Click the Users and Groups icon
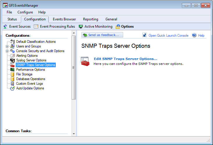The height and width of the screenshot is (145, 213). pos(12,46)
